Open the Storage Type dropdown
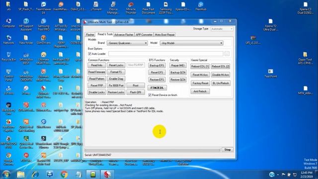Screen dimensions: 318x179 coord(222,29)
